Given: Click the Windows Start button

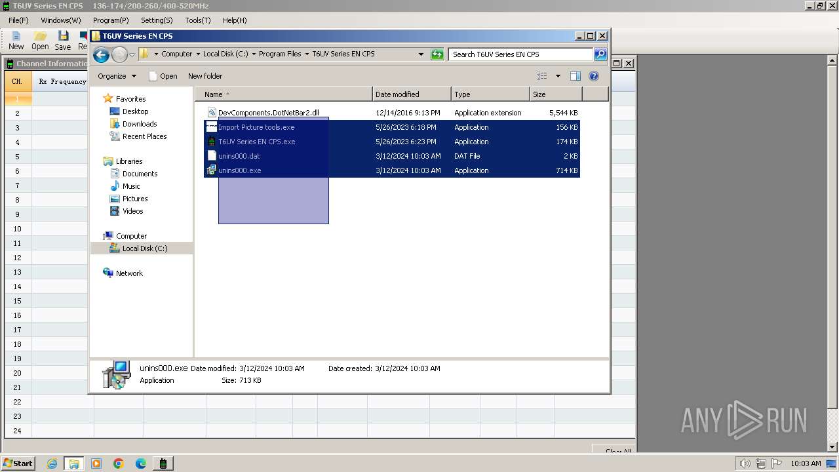Looking at the screenshot, I should (18, 463).
